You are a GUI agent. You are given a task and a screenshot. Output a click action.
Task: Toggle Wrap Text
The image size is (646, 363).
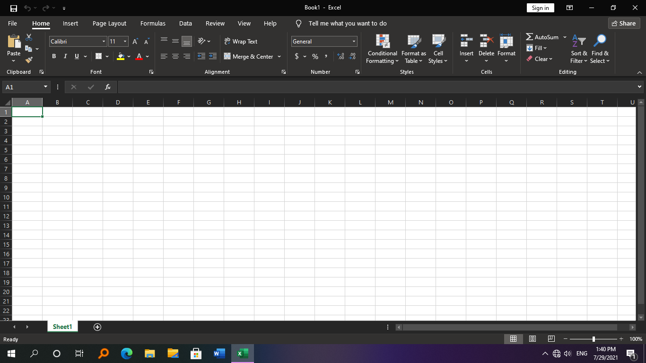[x=241, y=42]
